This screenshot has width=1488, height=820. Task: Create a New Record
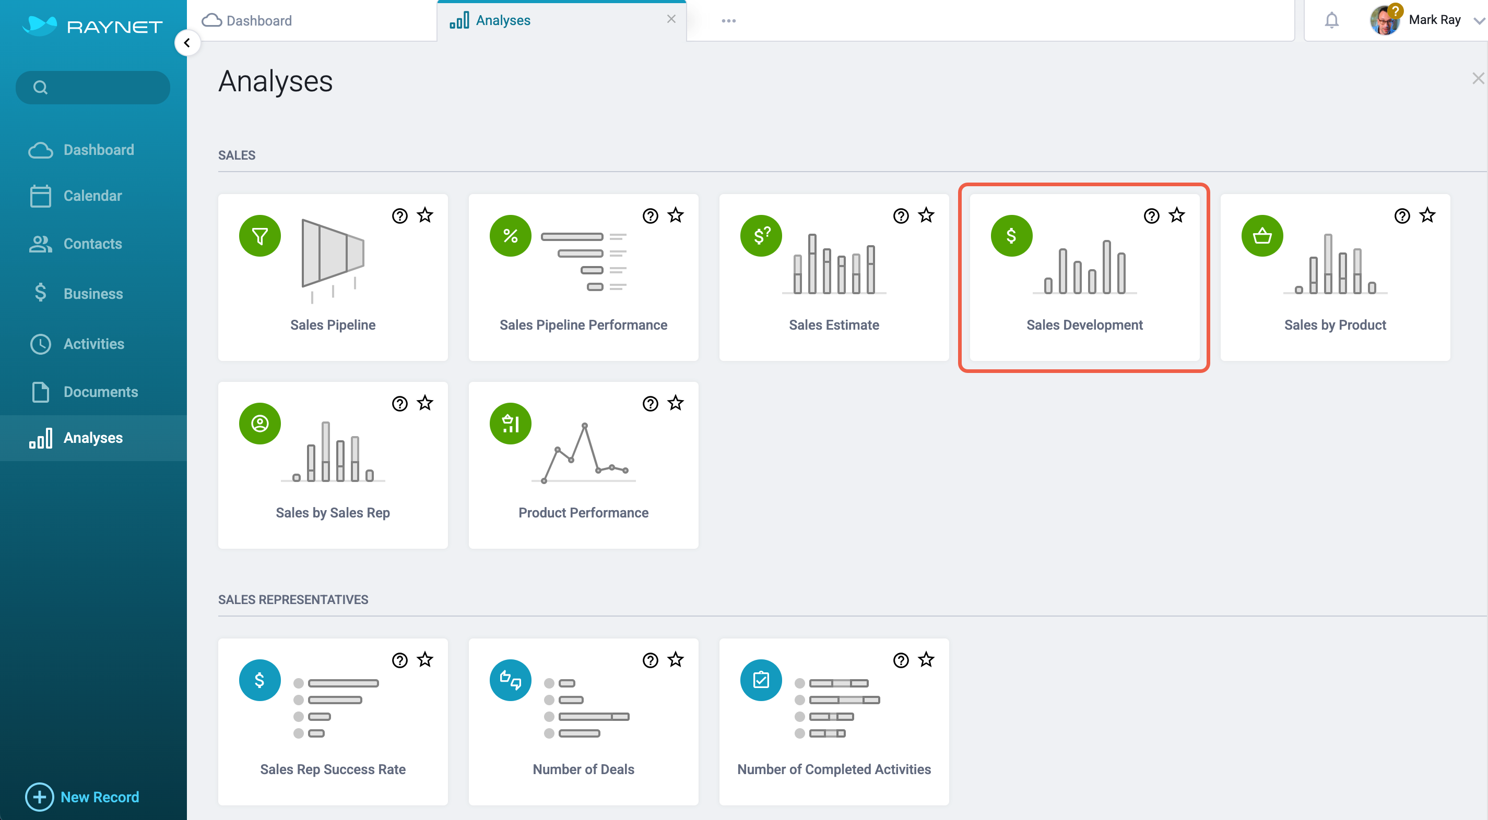(x=82, y=798)
